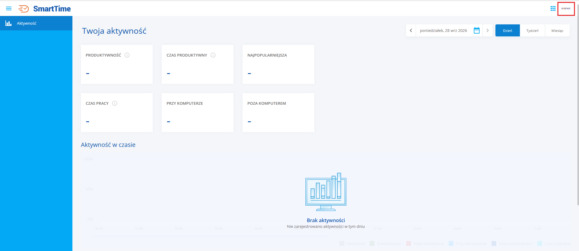
Task: Go to the previous day arrow
Action: [411, 30]
